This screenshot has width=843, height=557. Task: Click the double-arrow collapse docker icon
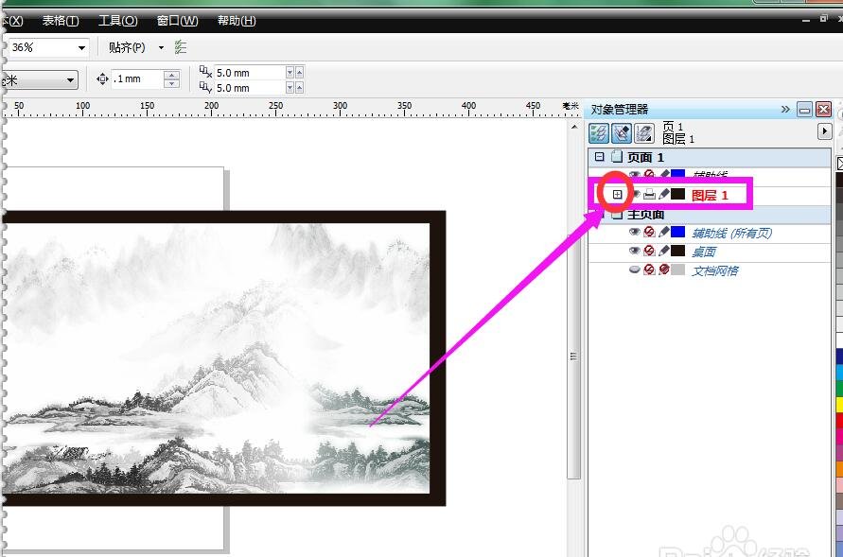[x=785, y=110]
